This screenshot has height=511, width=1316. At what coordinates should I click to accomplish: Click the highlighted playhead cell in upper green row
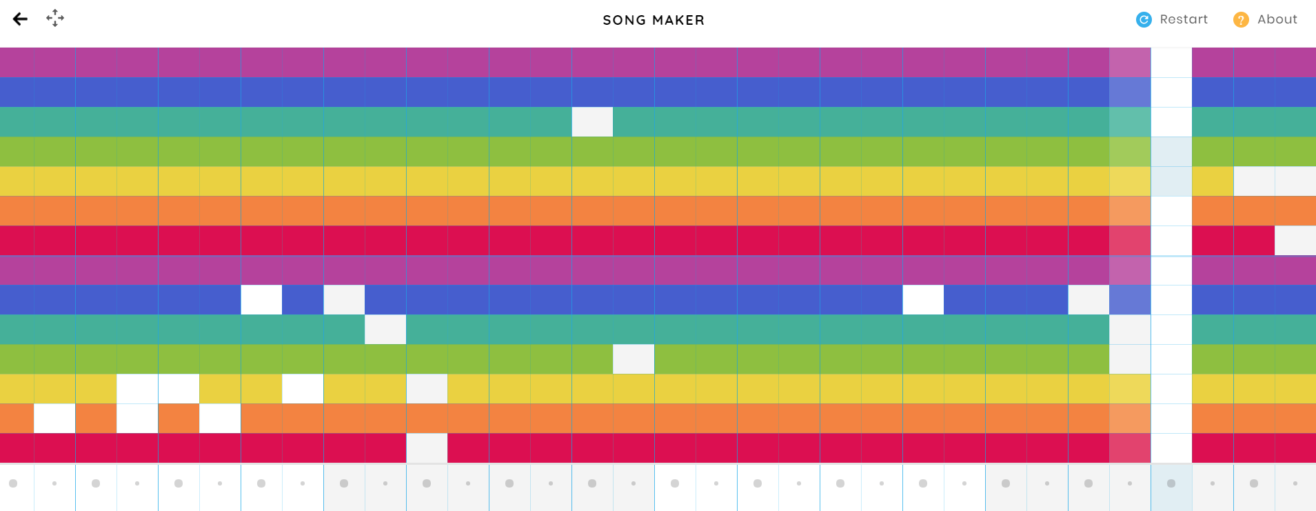(x=1171, y=152)
